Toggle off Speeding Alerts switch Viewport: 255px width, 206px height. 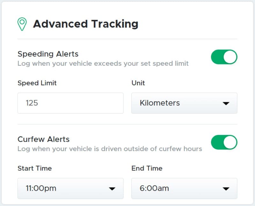(x=224, y=57)
